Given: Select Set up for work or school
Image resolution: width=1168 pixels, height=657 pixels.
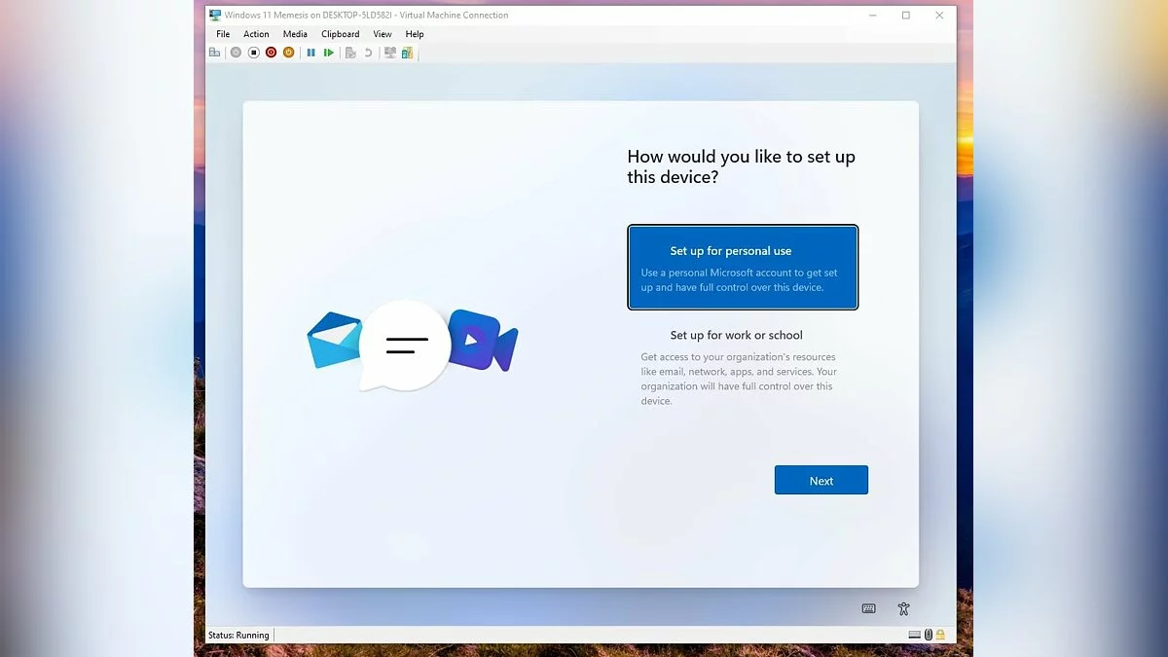Looking at the screenshot, I should click(x=743, y=367).
